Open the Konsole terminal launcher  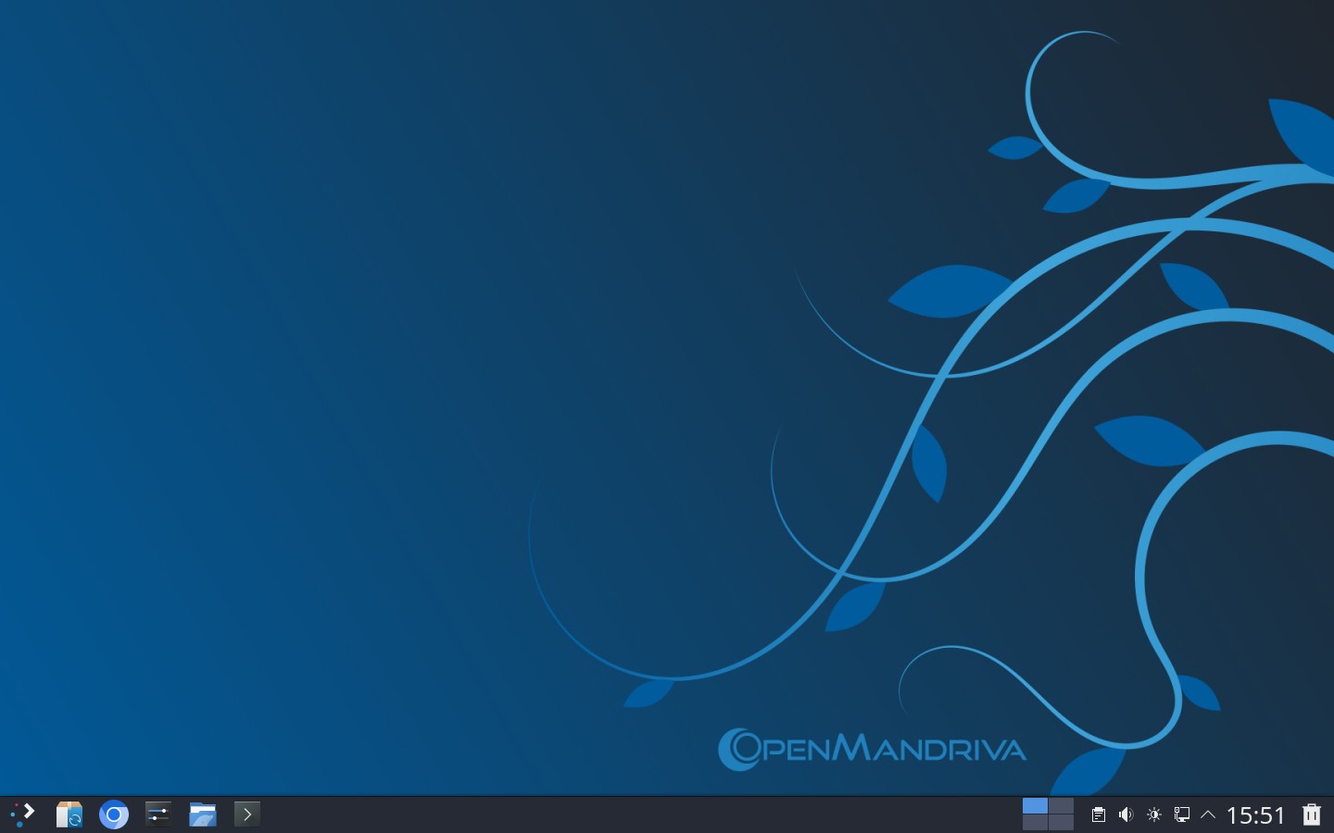(x=246, y=814)
